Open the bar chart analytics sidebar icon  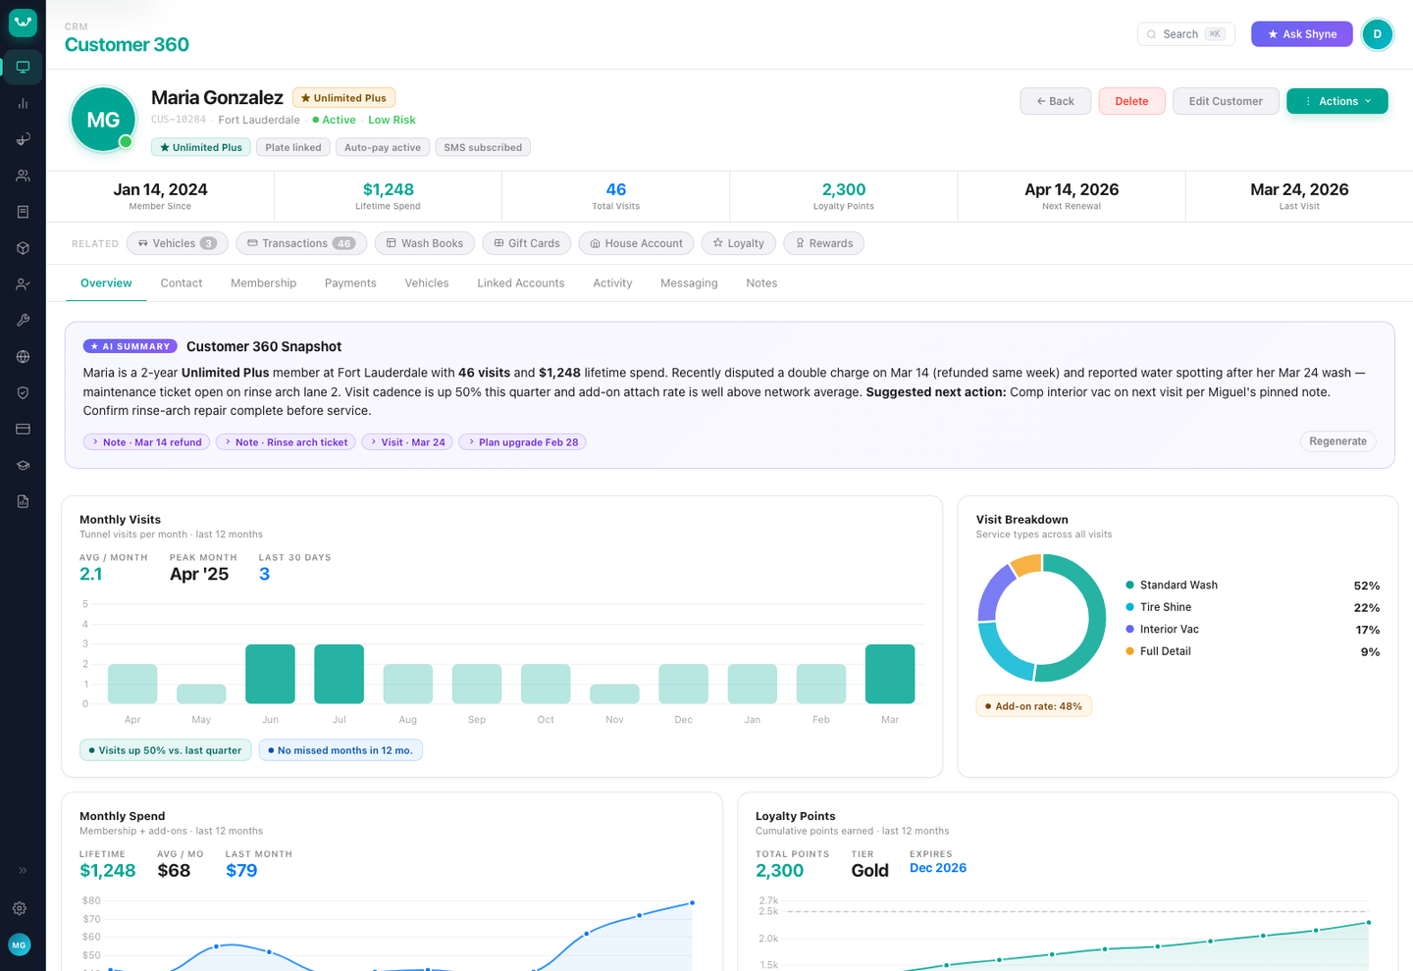23,103
